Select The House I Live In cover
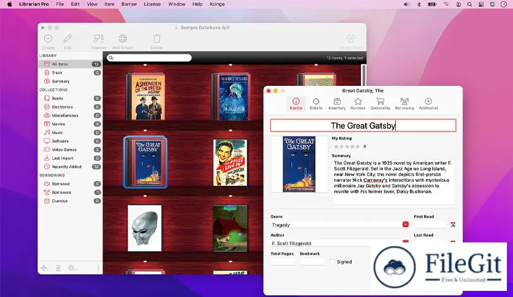This screenshot has width=513, height=297. pyautogui.click(x=230, y=163)
